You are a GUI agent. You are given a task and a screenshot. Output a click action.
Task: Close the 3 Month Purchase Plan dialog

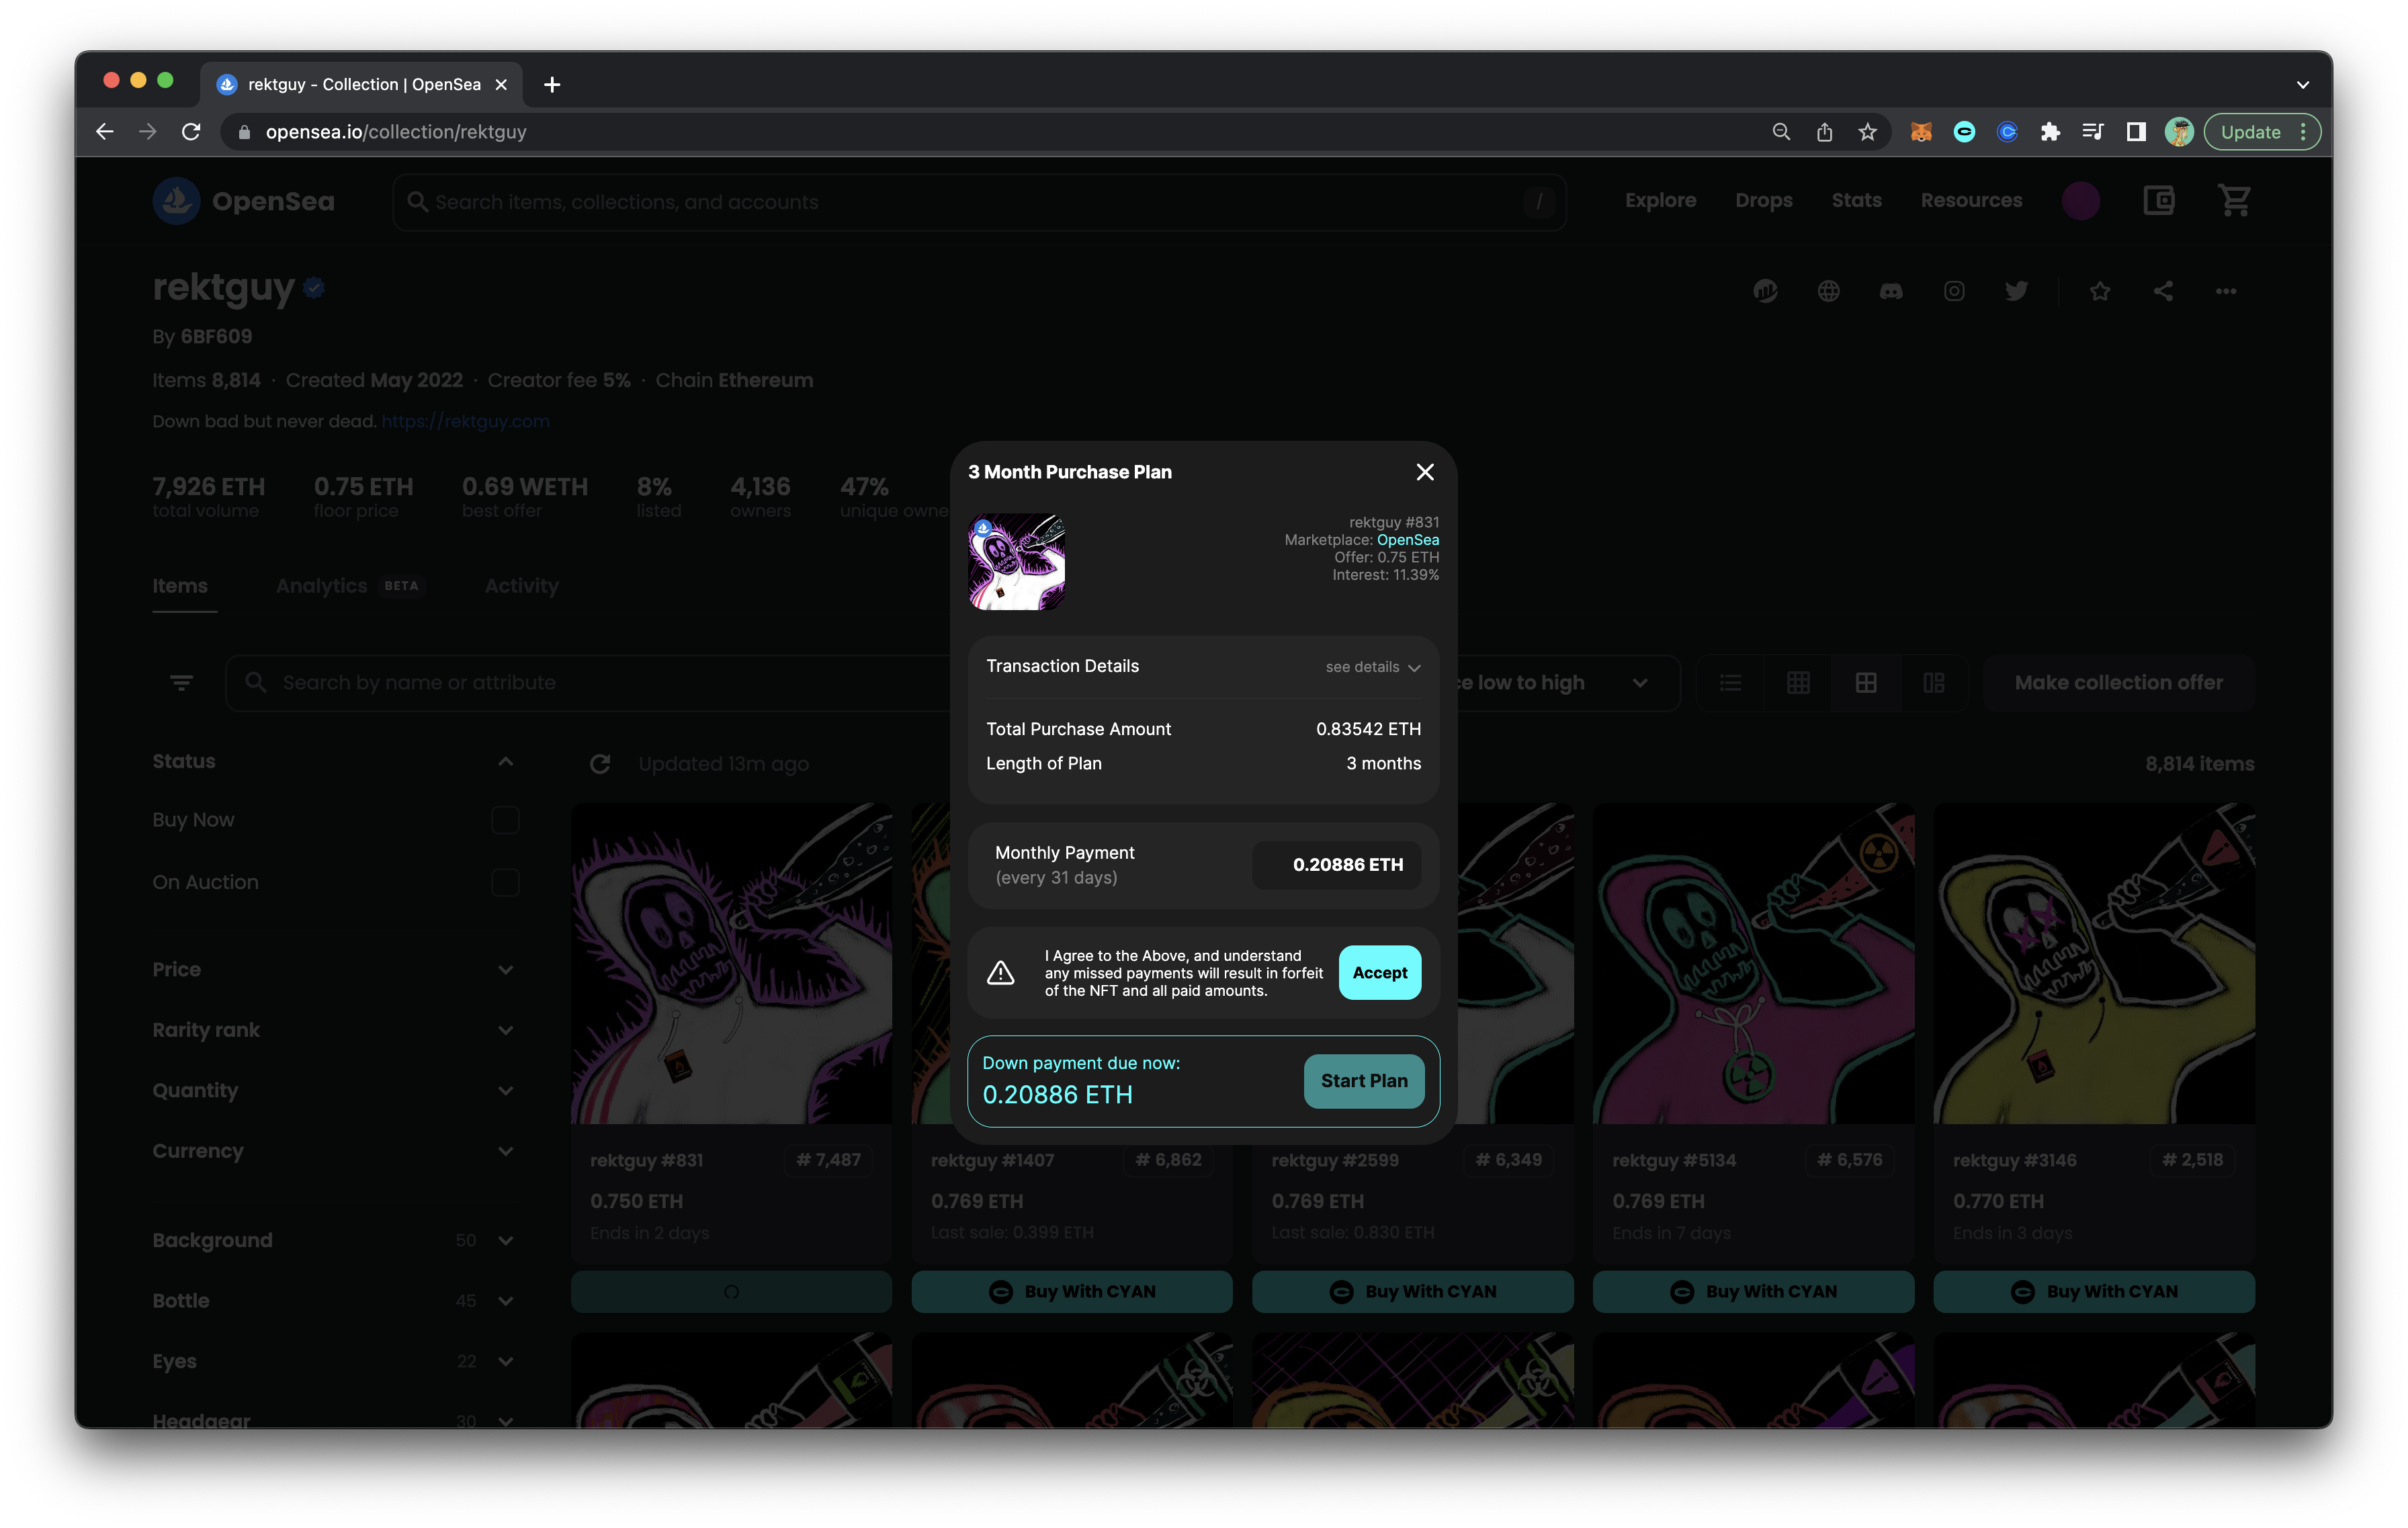1425,472
